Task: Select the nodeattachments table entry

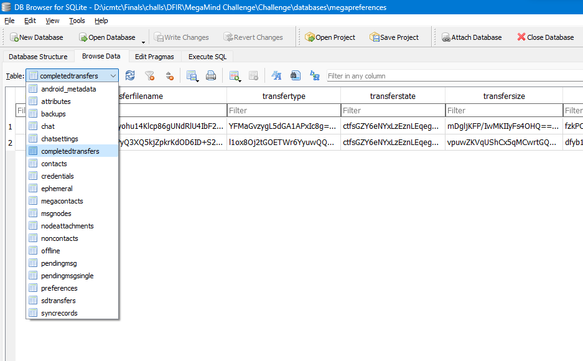Action: (72, 226)
